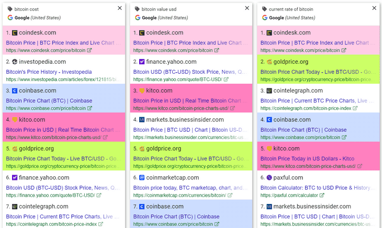Image resolution: width=382 pixels, height=228 pixels.
Task: Open external link icon for kitco URL in 'bitcoin cost' panel
Action: point(105,137)
